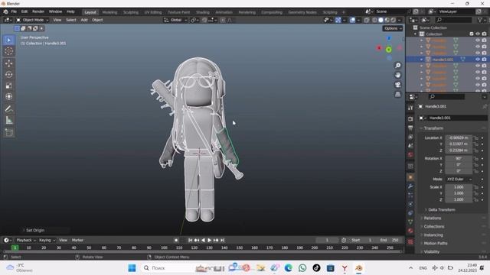Toggle show gizmo button
Image resolution: width=490 pixels, height=275 pixels.
pyautogui.click(x=338, y=20)
